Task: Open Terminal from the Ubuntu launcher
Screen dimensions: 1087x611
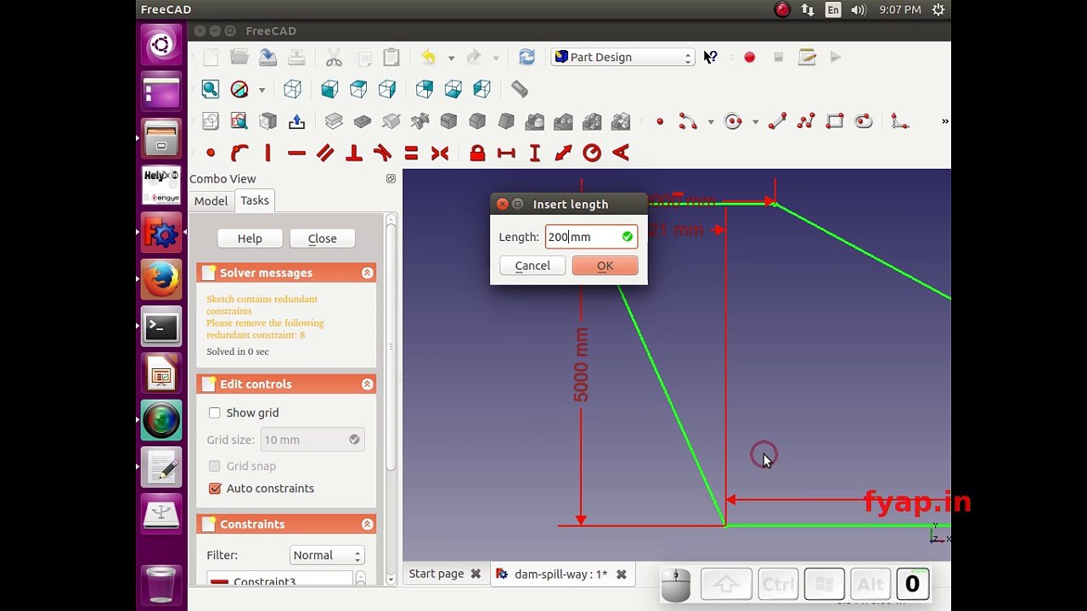Action: point(161,327)
